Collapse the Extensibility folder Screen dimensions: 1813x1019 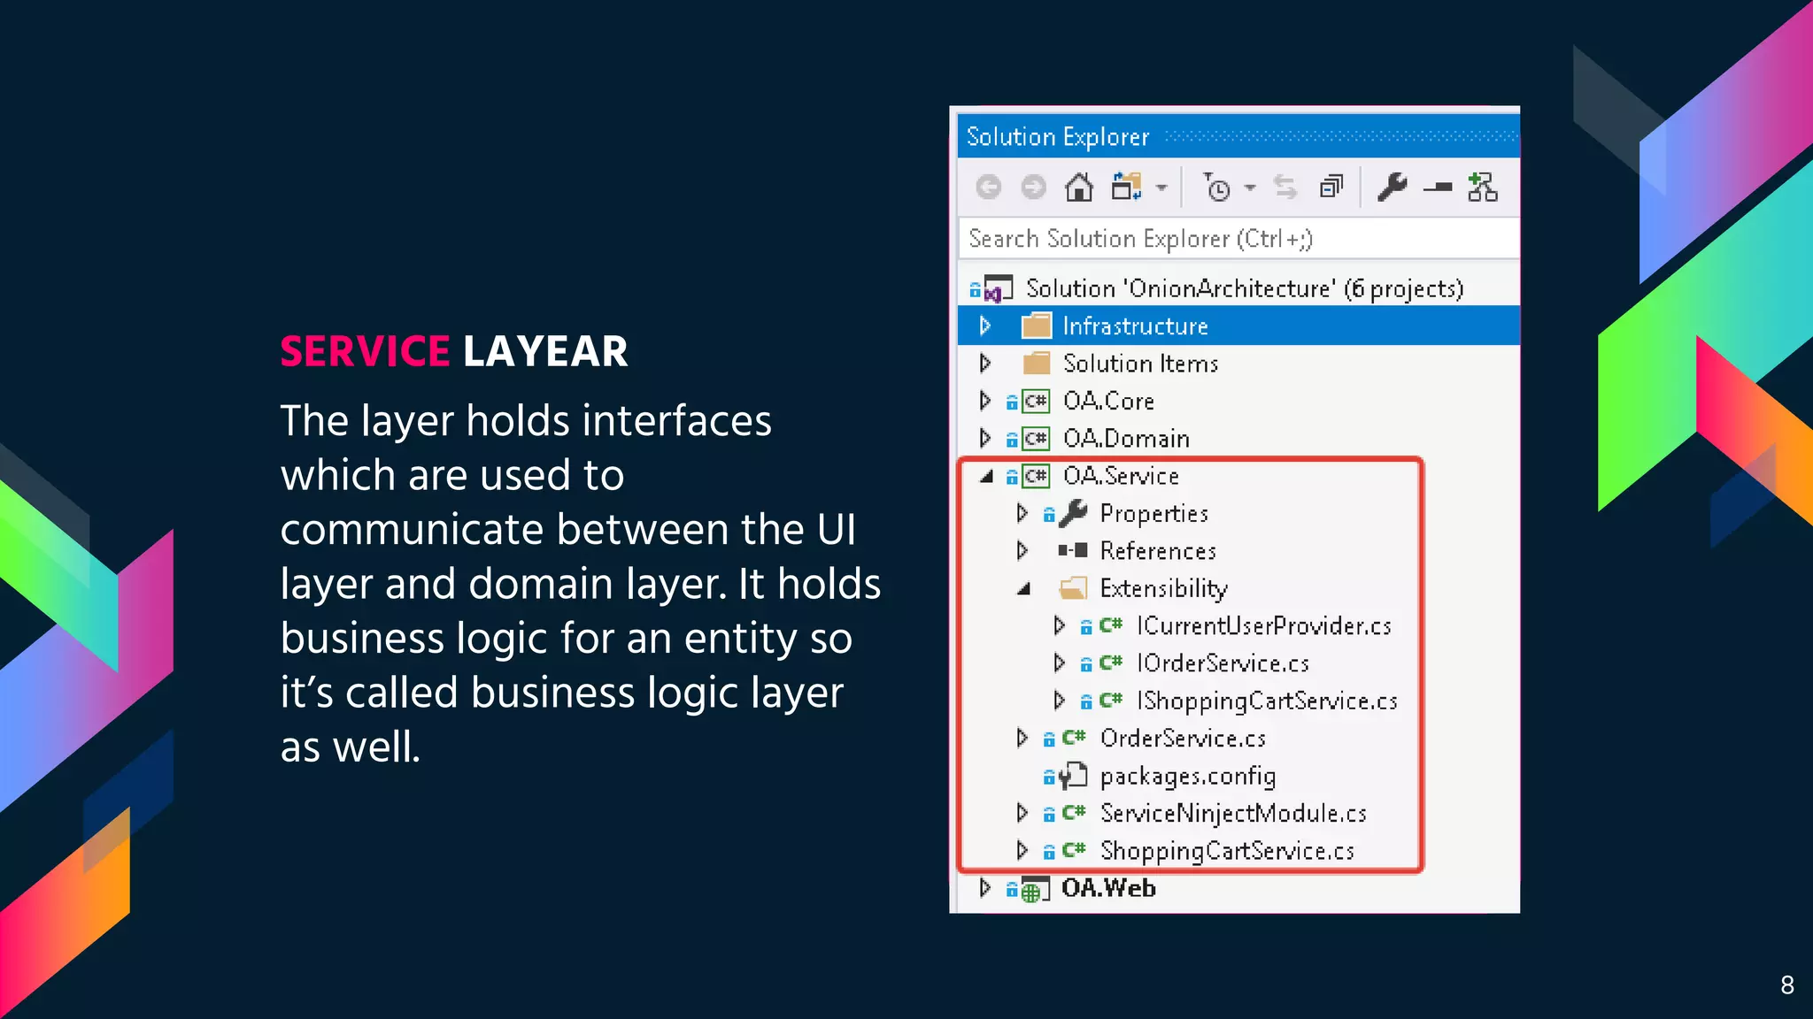[1023, 589]
